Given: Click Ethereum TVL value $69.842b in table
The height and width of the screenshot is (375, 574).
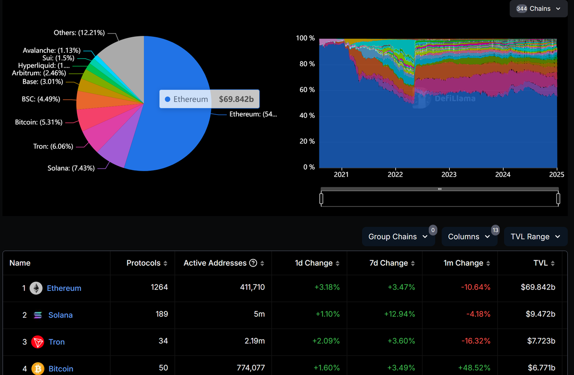Looking at the screenshot, I should pos(538,287).
